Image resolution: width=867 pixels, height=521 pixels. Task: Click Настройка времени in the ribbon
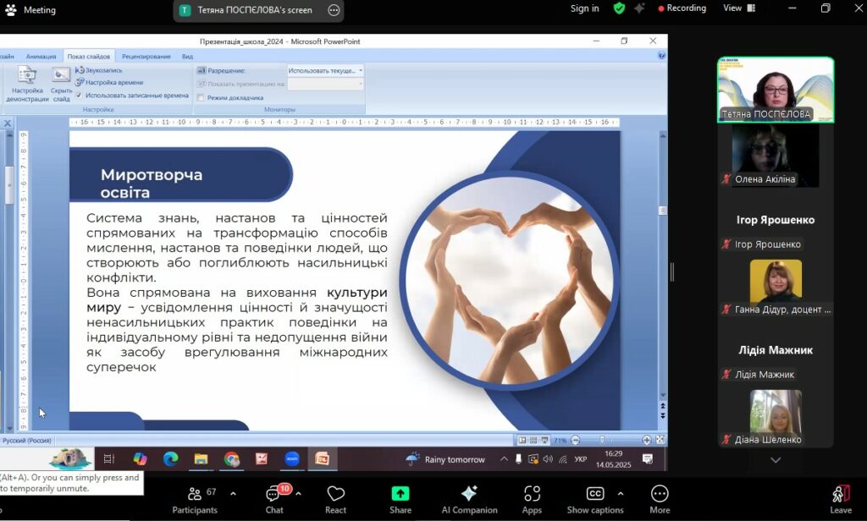tap(109, 82)
